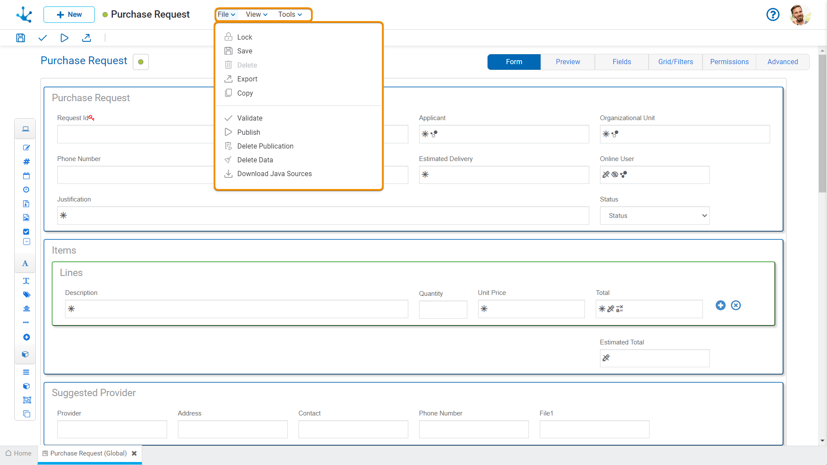Open the Status dropdown

click(654, 216)
